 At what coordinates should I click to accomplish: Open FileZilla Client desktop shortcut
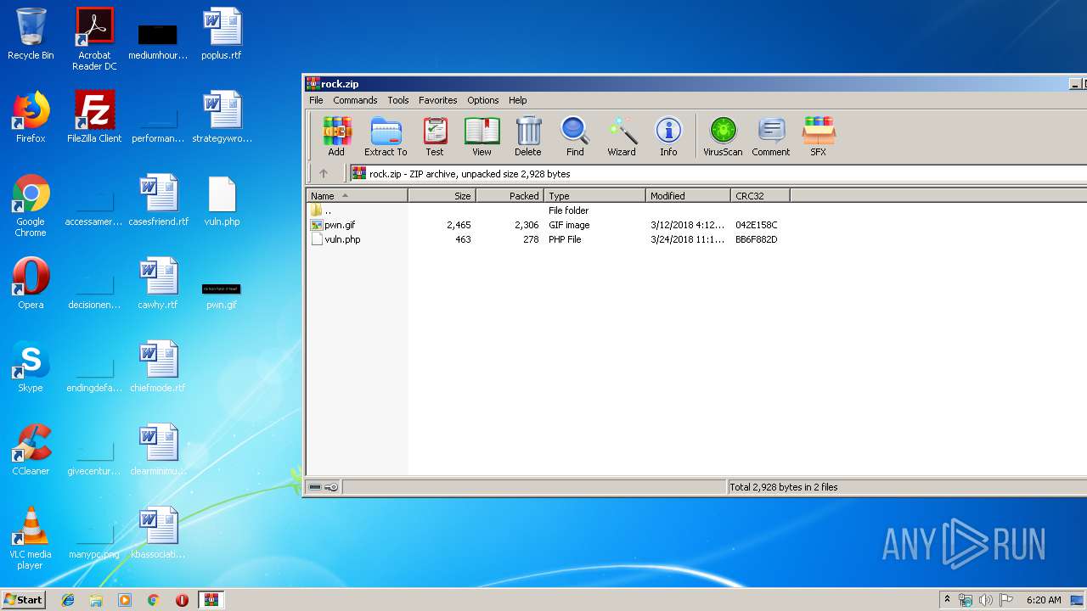tap(94, 117)
